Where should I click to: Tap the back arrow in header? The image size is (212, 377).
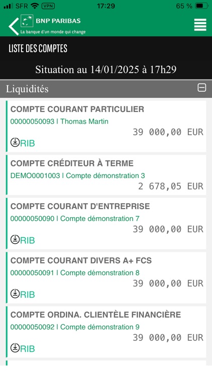pyautogui.click(x=14, y=26)
